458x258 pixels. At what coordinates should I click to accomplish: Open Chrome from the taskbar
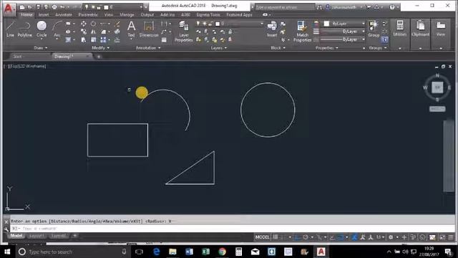[x=223, y=252]
